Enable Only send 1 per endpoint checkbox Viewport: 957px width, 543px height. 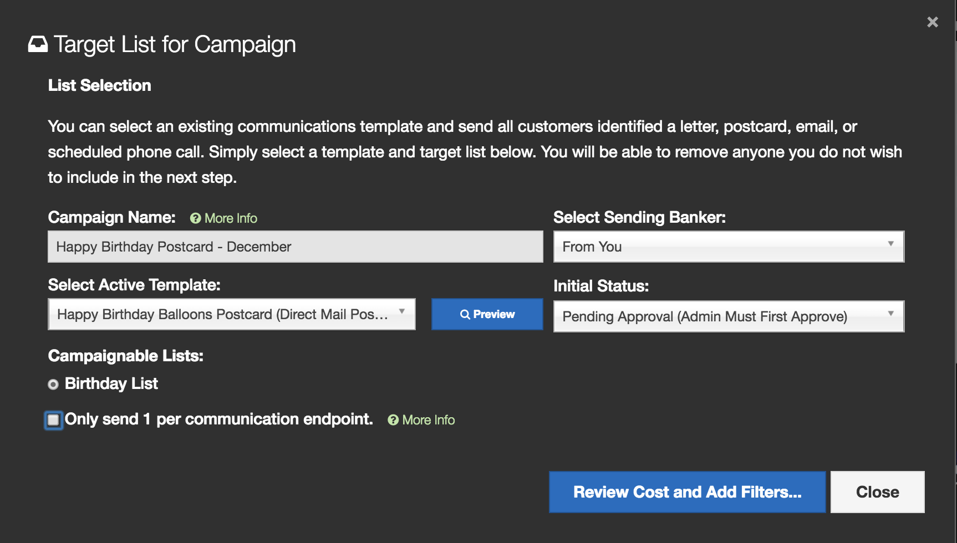click(53, 420)
